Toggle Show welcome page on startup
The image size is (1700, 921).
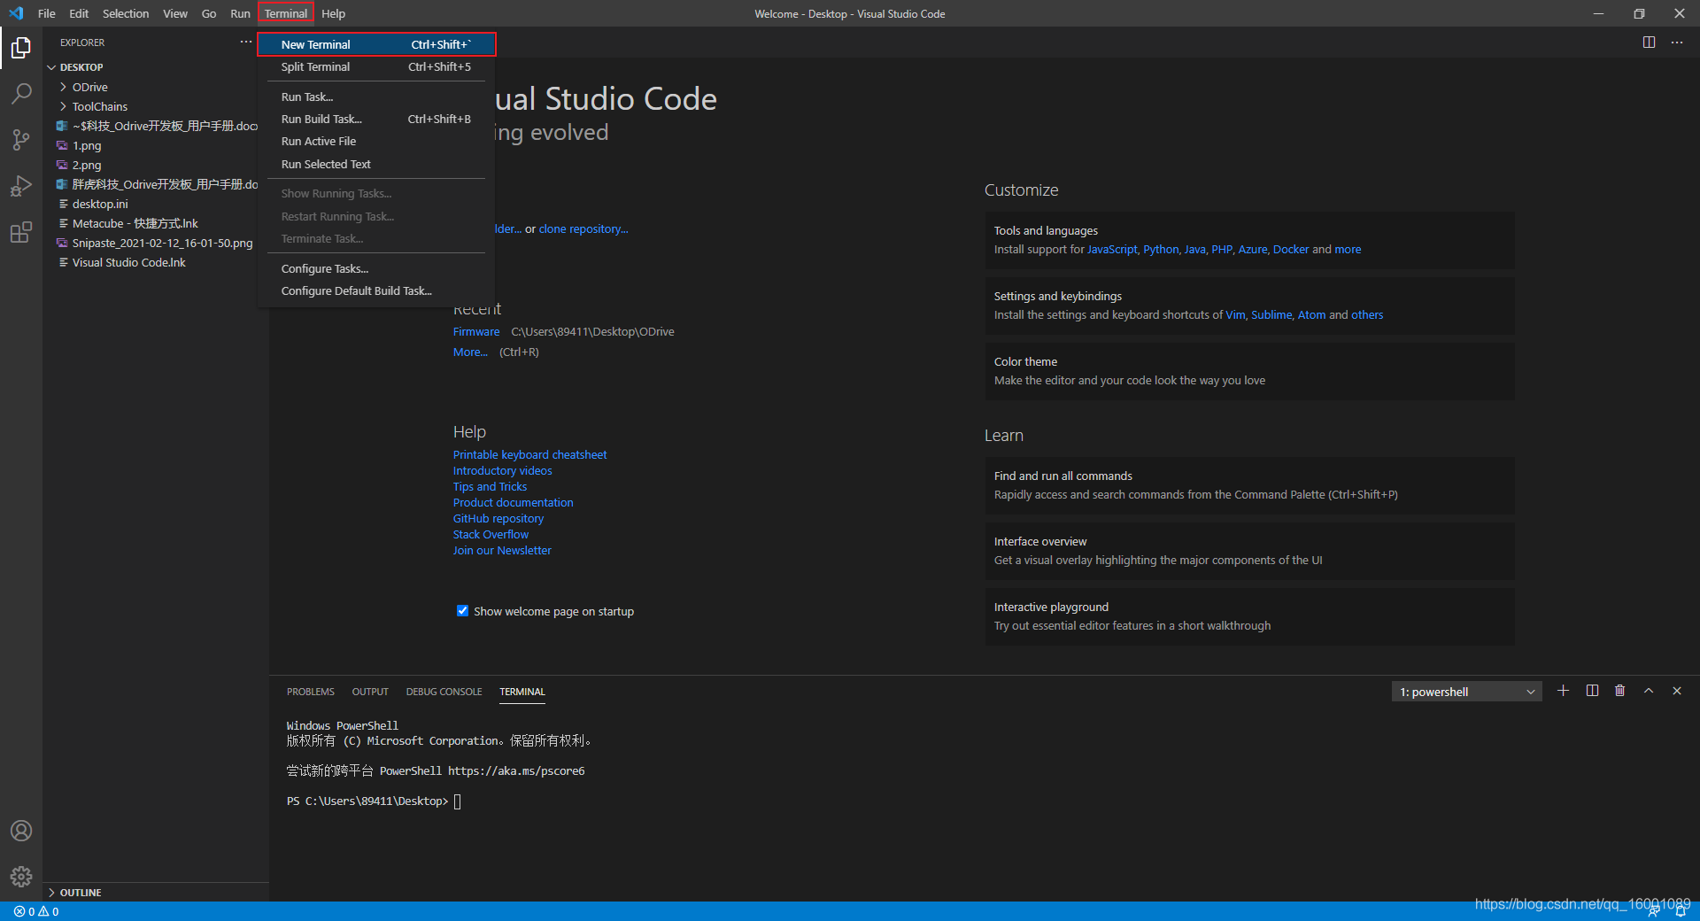coord(462,611)
